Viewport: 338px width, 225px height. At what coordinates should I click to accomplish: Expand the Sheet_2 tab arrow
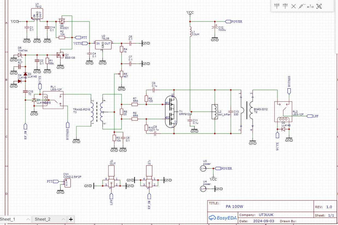(63, 219)
